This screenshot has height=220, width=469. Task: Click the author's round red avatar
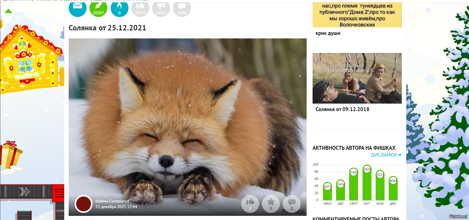coord(84,204)
